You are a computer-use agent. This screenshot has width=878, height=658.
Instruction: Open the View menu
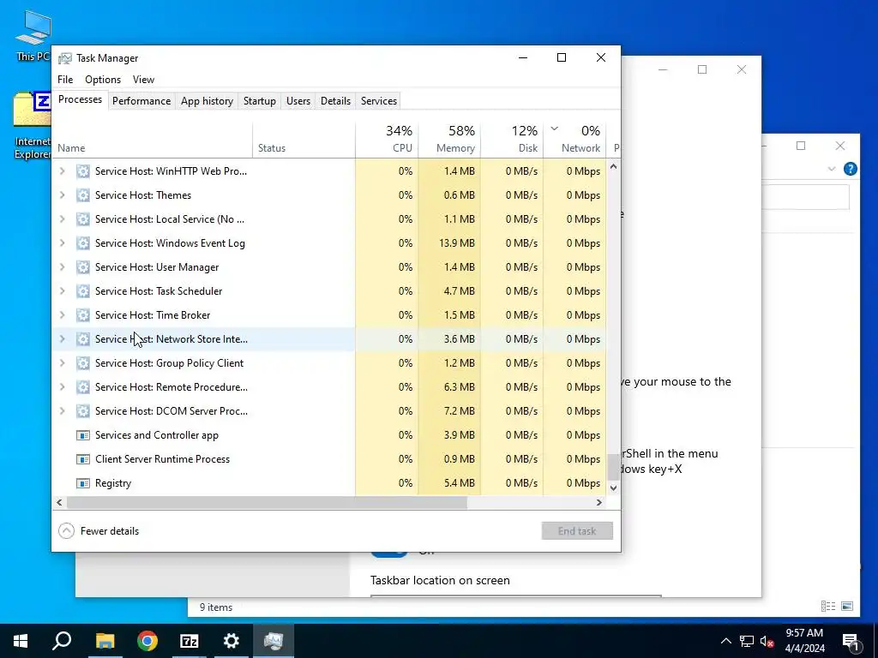pyautogui.click(x=143, y=80)
